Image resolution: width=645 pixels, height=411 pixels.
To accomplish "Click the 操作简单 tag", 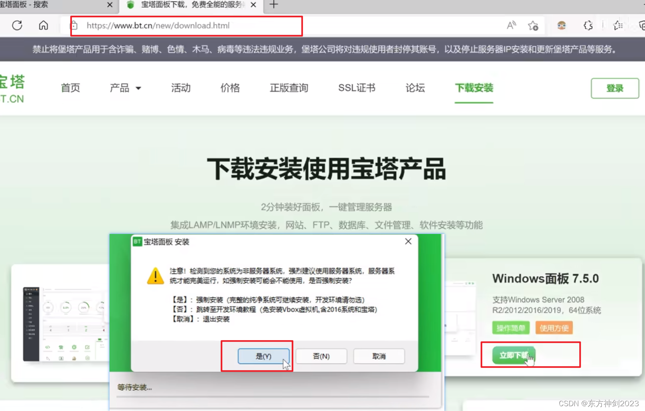I will pos(511,328).
